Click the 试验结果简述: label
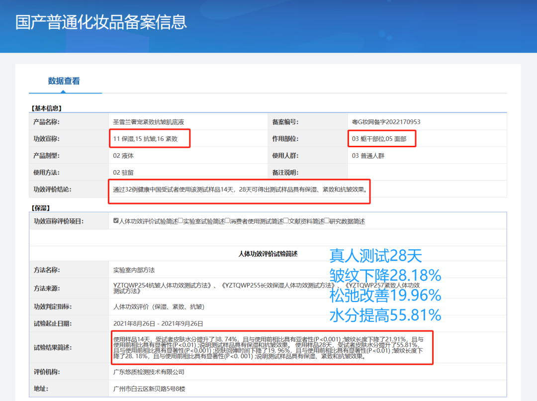This screenshot has width=537, height=401. point(53,348)
